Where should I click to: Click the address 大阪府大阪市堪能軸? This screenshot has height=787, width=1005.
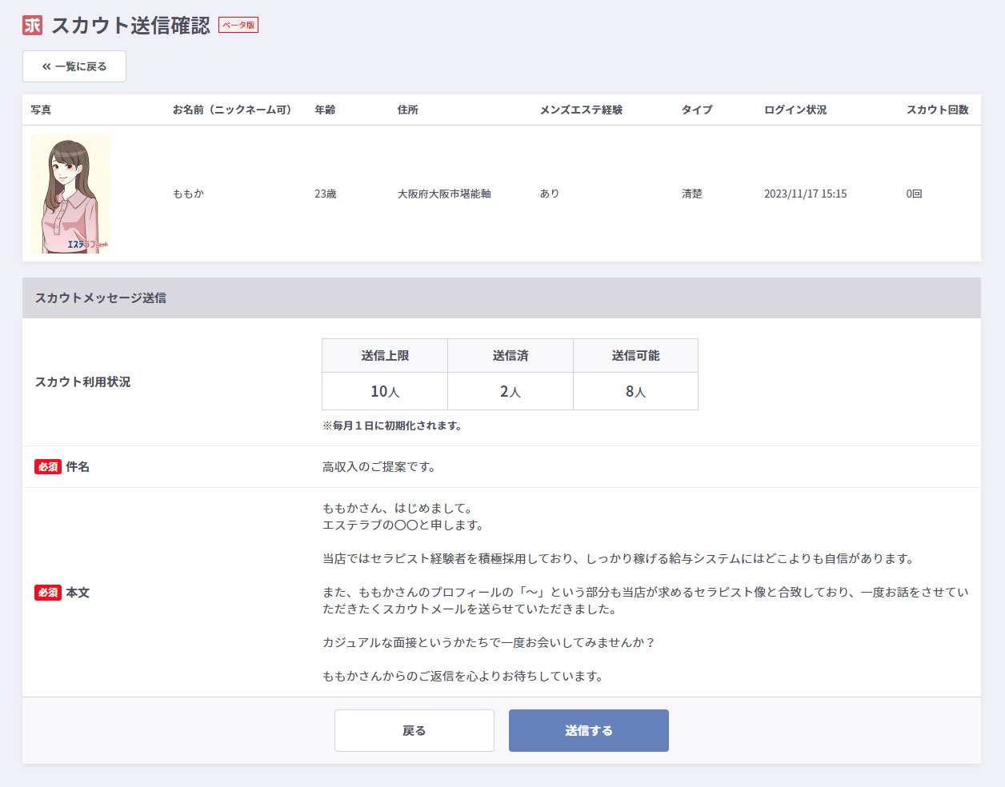point(444,194)
